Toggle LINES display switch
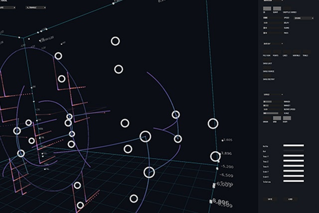The width and height of the screenshot is (319, 213). click(x=287, y=52)
